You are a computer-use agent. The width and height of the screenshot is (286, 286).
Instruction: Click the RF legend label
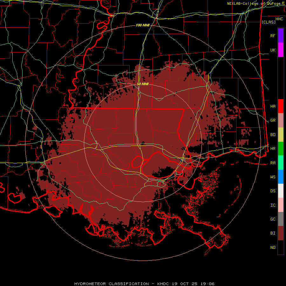click(x=273, y=36)
